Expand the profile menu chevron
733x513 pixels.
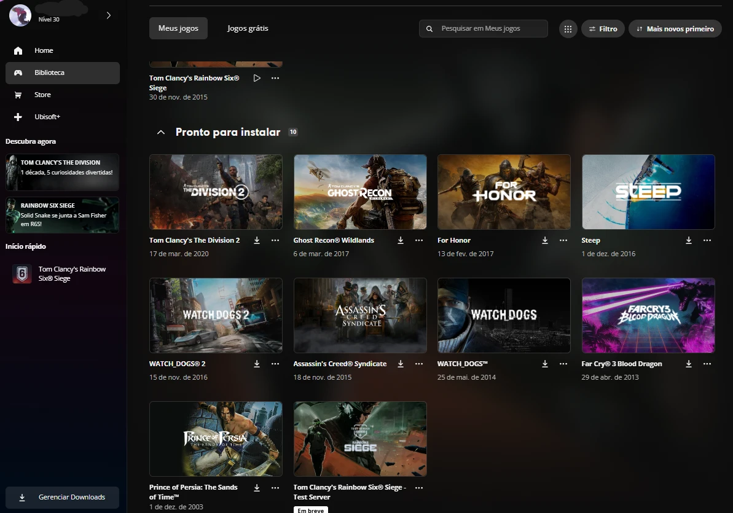(109, 15)
